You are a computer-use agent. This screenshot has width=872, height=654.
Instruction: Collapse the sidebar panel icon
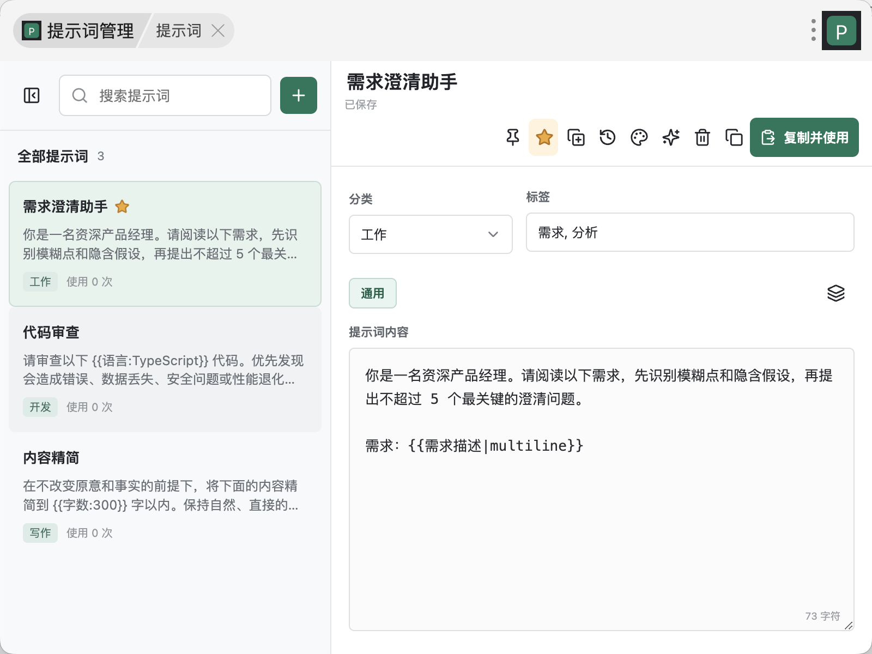(x=32, y=95)
